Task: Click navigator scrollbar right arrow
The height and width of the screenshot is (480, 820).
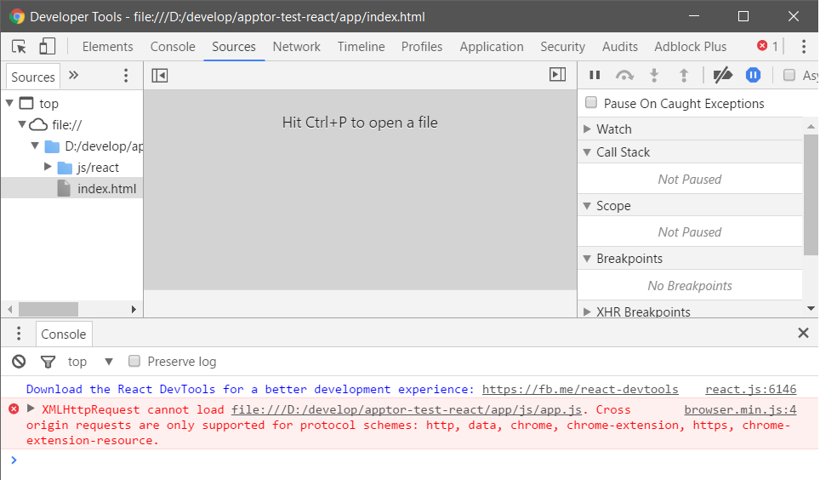Action: coord(134,309)
